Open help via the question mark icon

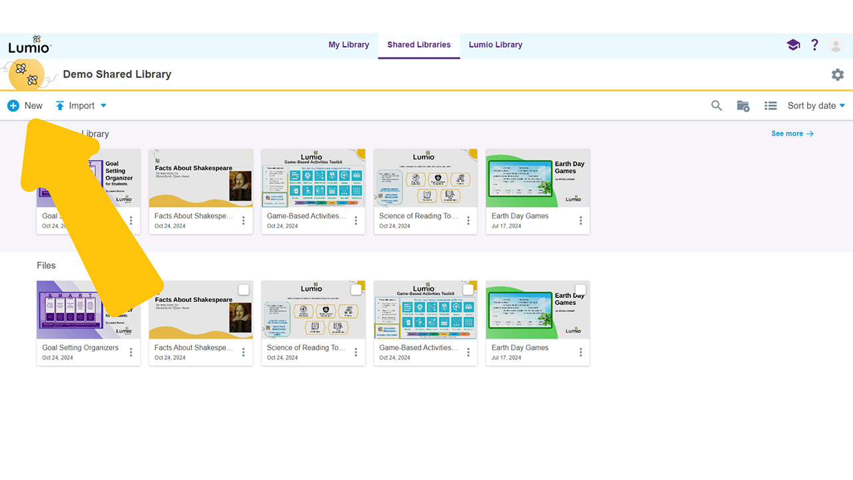(814, 45)
